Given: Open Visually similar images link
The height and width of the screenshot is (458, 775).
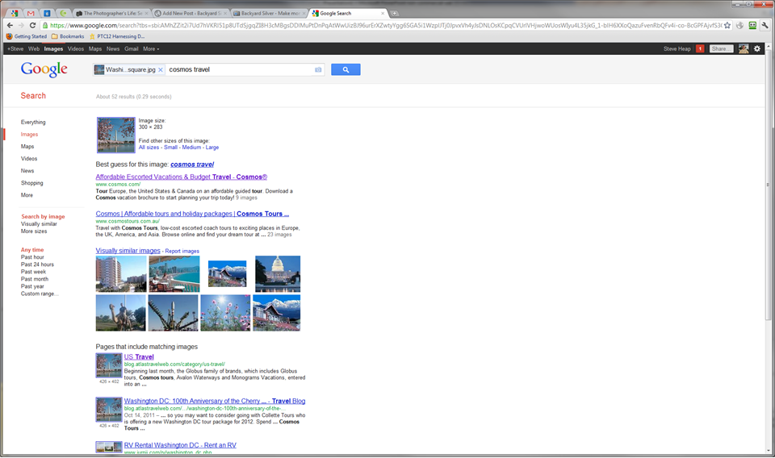Looking at the screenshot, I should coord(128,251).
